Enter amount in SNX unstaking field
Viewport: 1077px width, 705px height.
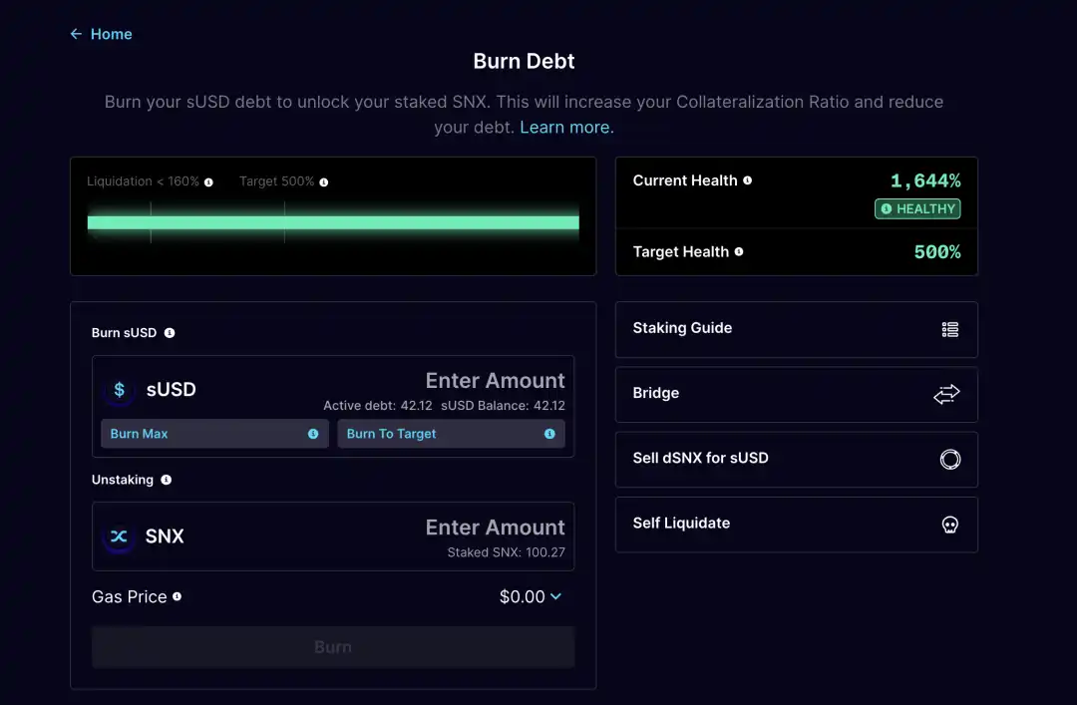point(495,528)
